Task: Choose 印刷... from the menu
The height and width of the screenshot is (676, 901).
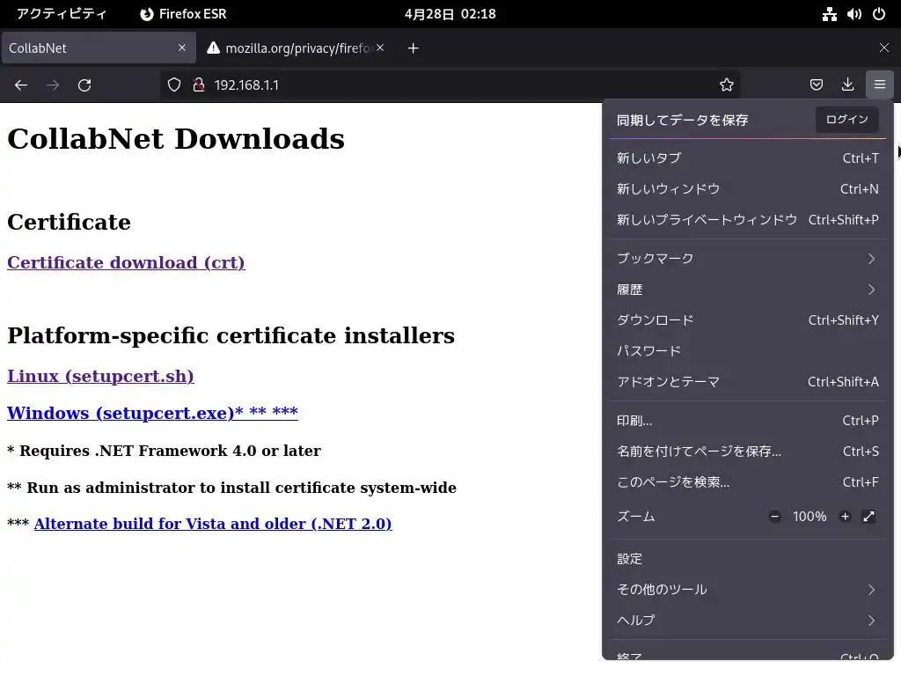Action: pyautogui.click(x=747, y=421)
